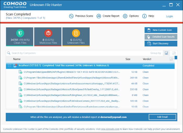Click the 6 (0.02%) Unknown Files count
183x133 pixels.
tap(76, 40)
